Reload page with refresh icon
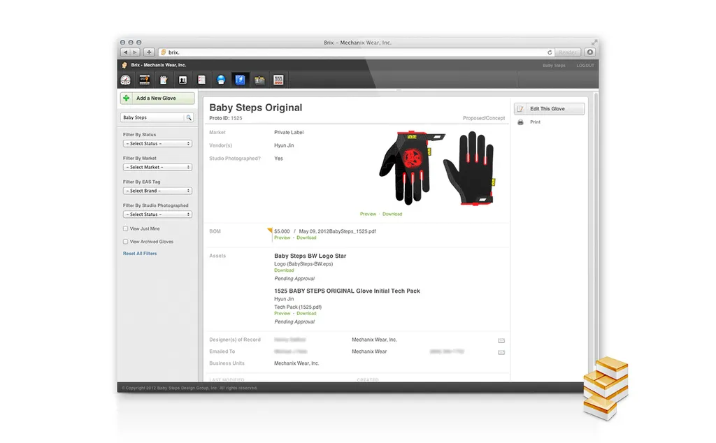 pos(550,52)
